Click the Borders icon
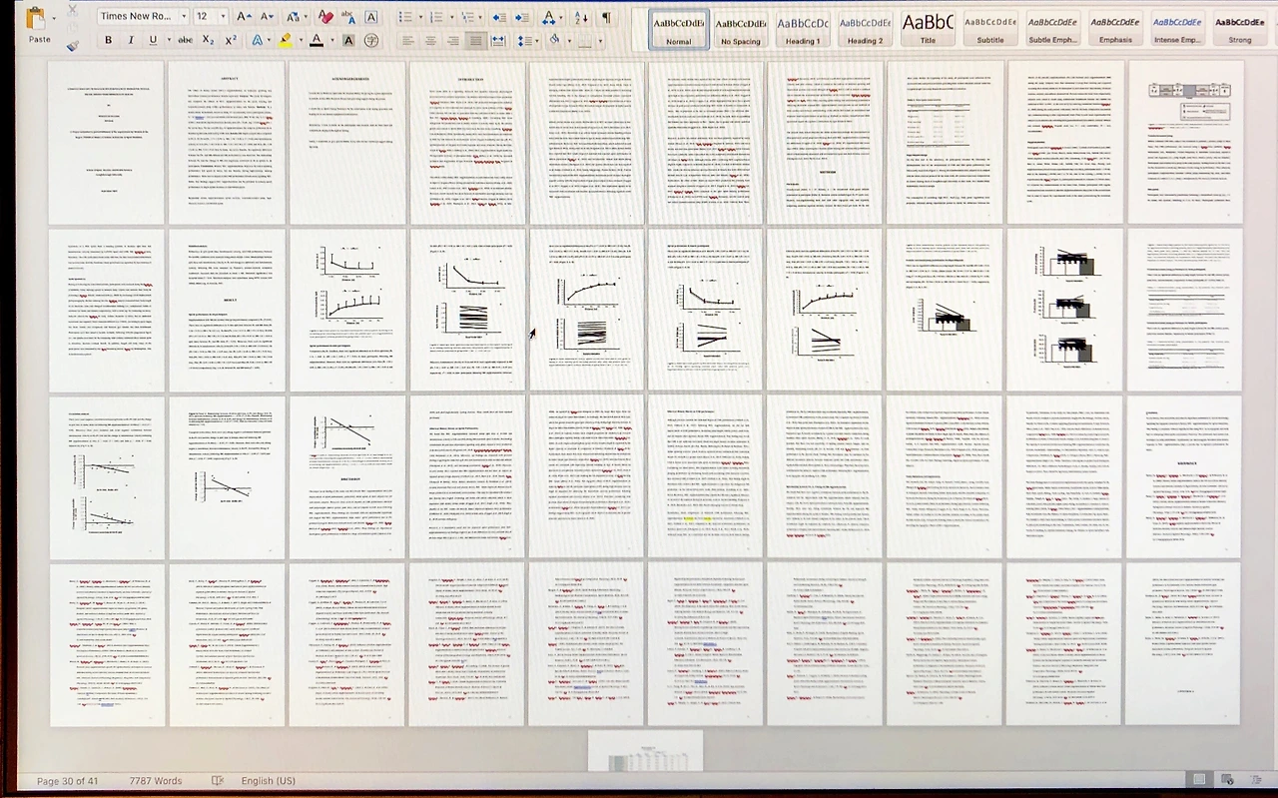The width and height of the screenshot is (1278, 798). (585, 40)
